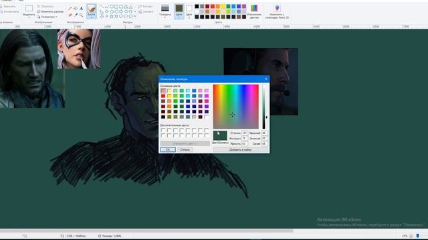The width and height of the screenshot is (428, 240).
Task: Click the horizontal canvas scrollbar
Action: (x=146, y=231)
